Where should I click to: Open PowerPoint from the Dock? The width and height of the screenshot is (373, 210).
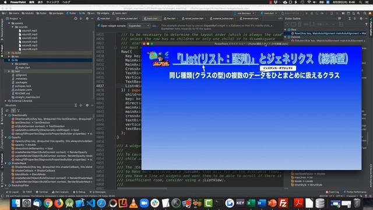(272, 204)
